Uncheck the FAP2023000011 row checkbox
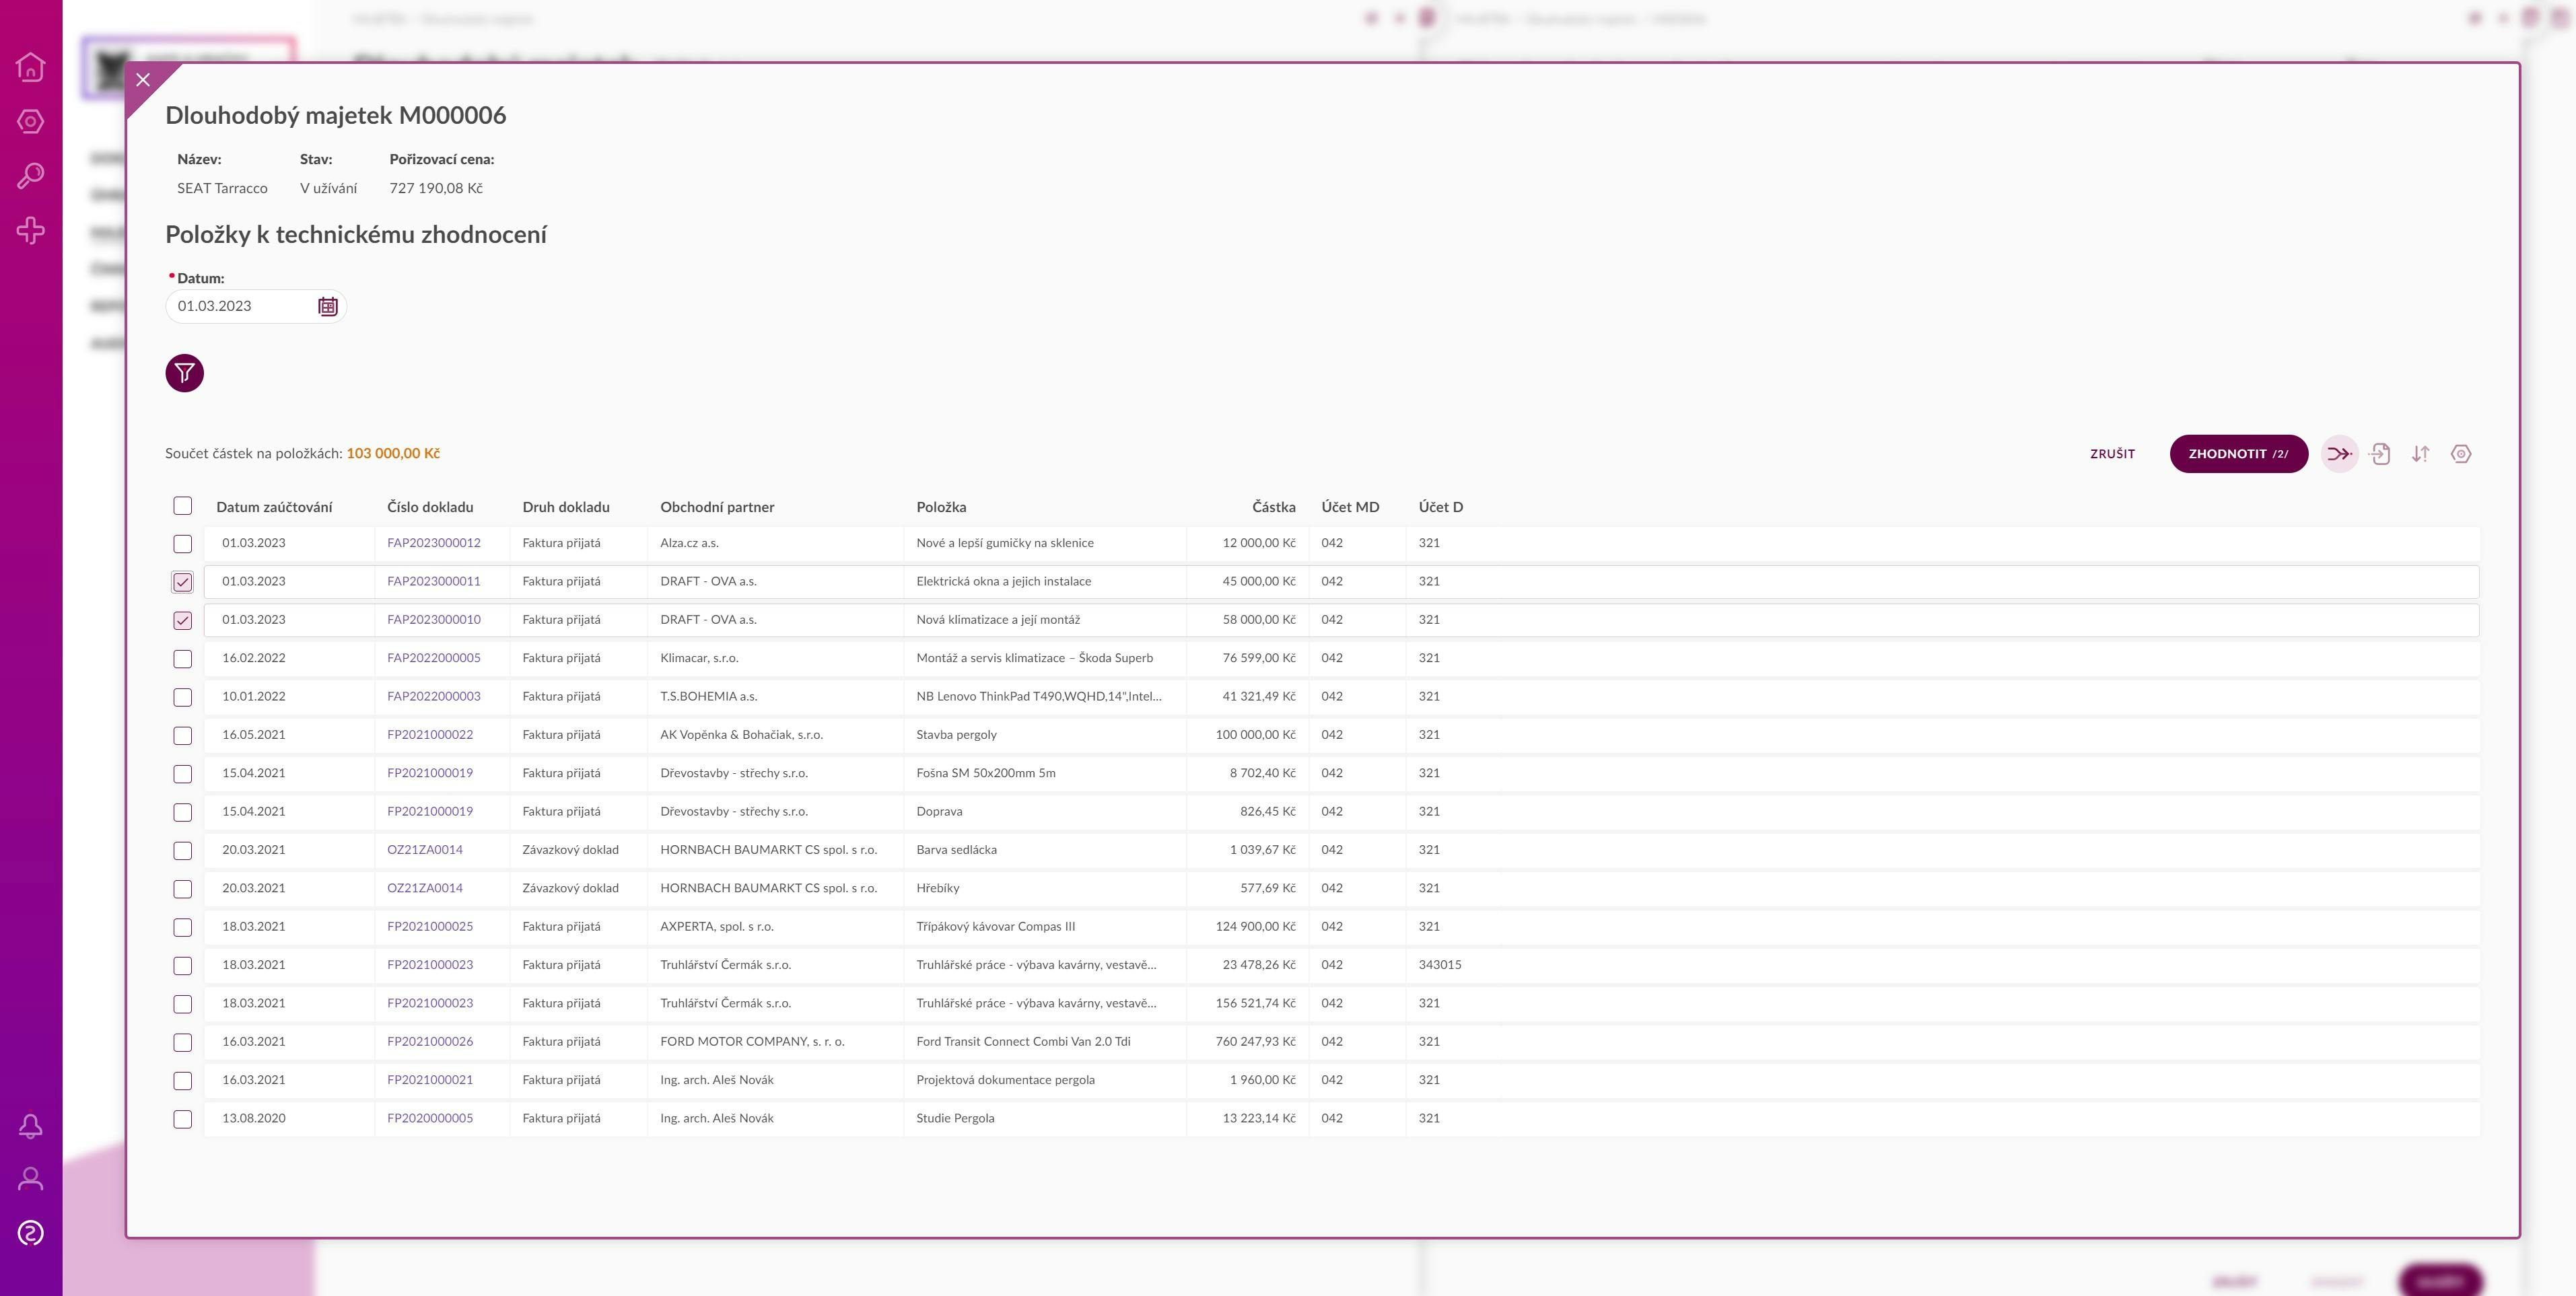The height and width of the screenshot is (1296, 2576). click(182, 582)
